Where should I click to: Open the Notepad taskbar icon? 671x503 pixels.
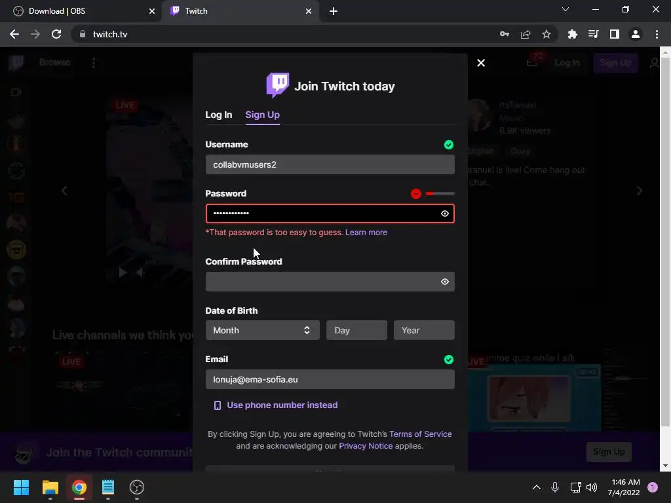pos(108,487)
